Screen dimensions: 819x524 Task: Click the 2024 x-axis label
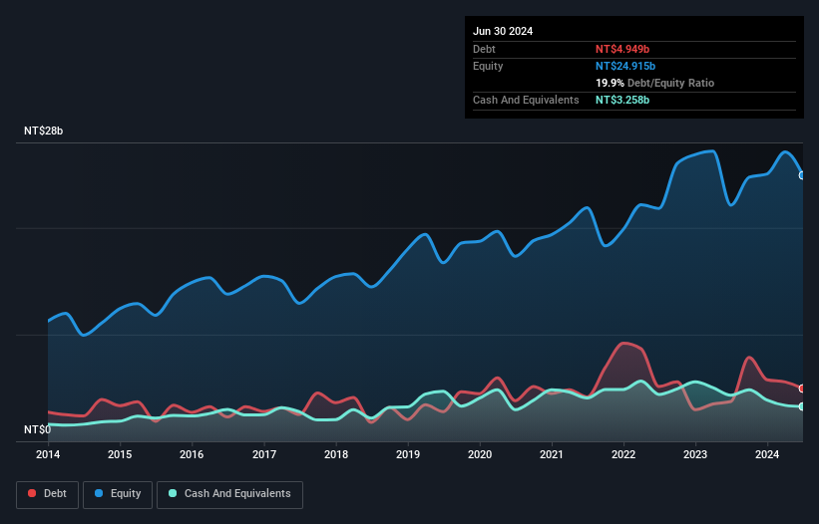click(767, 454)
